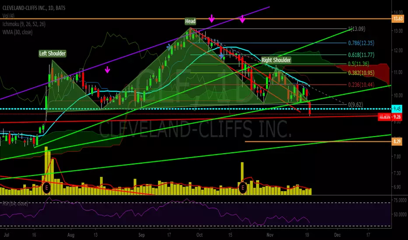
Task: Open the Ichimoku (9, 26, 52, 26) legend
Action: point(24,24)
